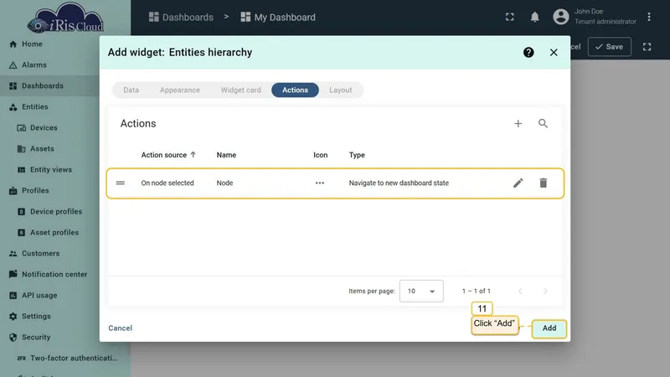
Task: Click My Dashboard breadcrumb
Action: click(x=278, y=17)
